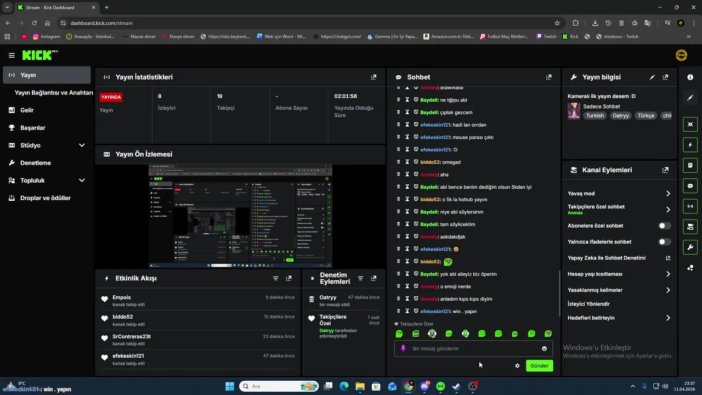Open the Windows Start menu
Viewport: 702px width, 395px height.
pyautogui.click(x=230, y=386)
